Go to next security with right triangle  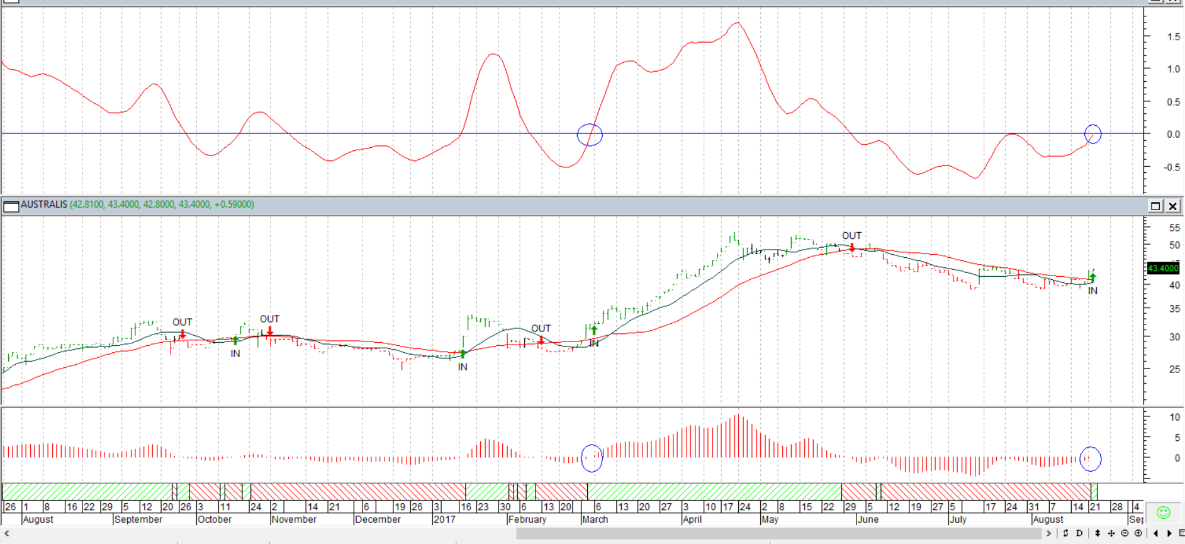[1169, 533]
